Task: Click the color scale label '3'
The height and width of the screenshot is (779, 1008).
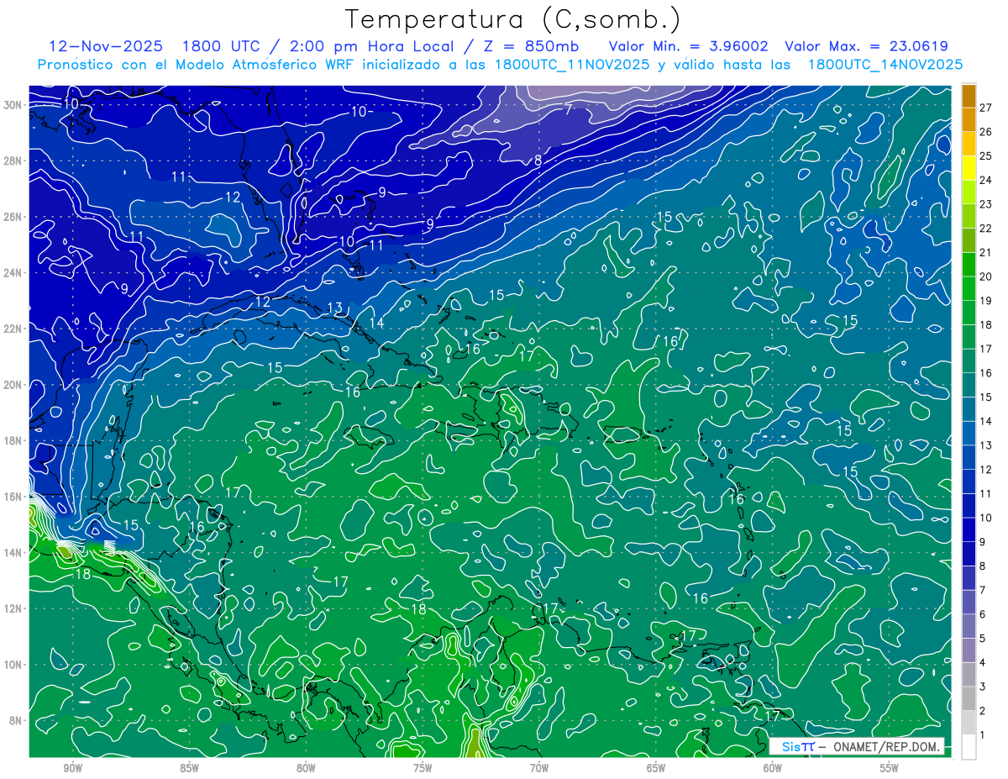Action: pyautogui.click(x=983, y=687)
